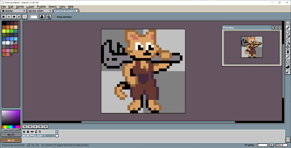This screenshot has height=148, width=291.
Task: Click the Idx-23 background color button
Action: pos(11,135)
